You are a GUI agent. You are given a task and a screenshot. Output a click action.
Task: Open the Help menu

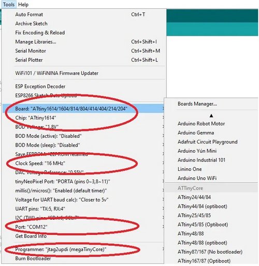point(23,4)
